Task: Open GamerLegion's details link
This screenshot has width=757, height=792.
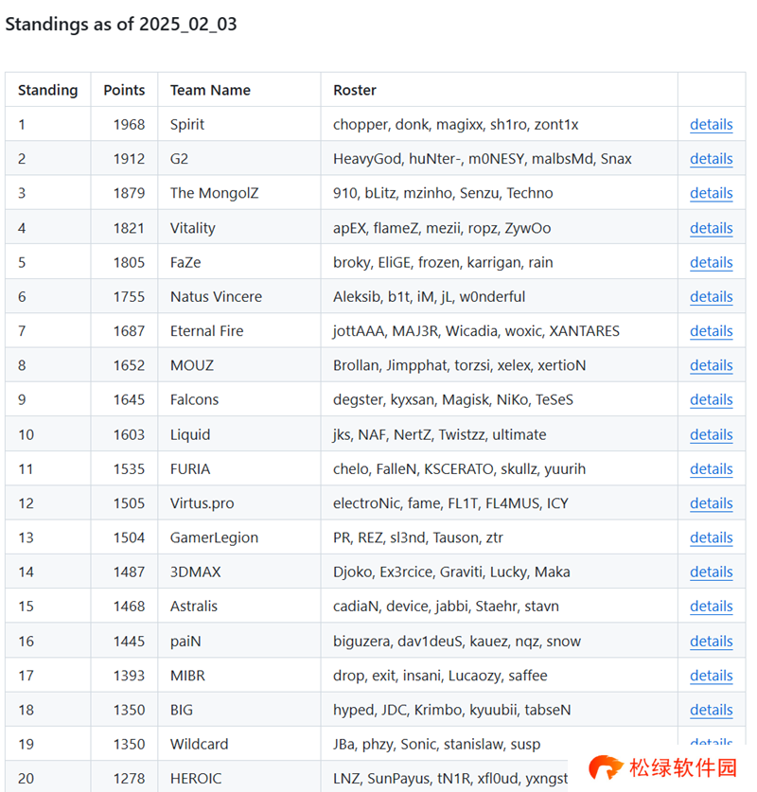Action: click(711, 537)
